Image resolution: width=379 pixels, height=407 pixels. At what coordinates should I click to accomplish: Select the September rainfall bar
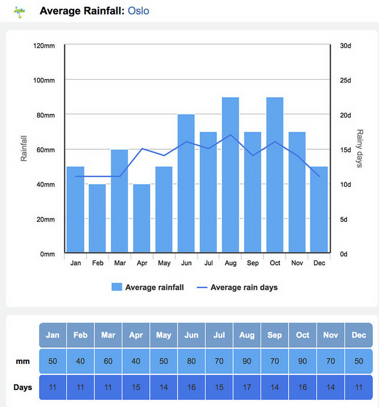(253, 192)
